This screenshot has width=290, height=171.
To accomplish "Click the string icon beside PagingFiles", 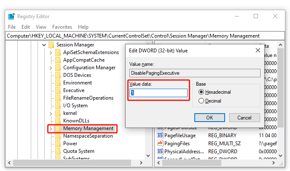I will 160,144.
